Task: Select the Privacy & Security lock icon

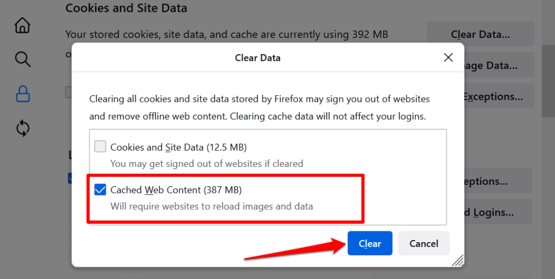Action: tap(22, 93)
